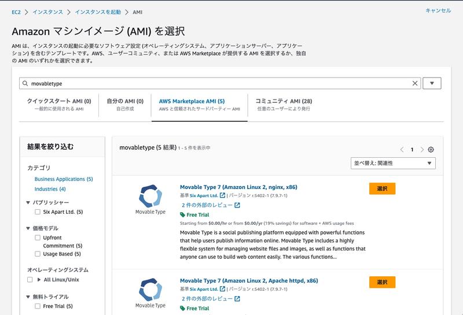463x315 pixels.
Task: Check the Six Apart Ltd. publisher filter
Action: click(38, 212)
